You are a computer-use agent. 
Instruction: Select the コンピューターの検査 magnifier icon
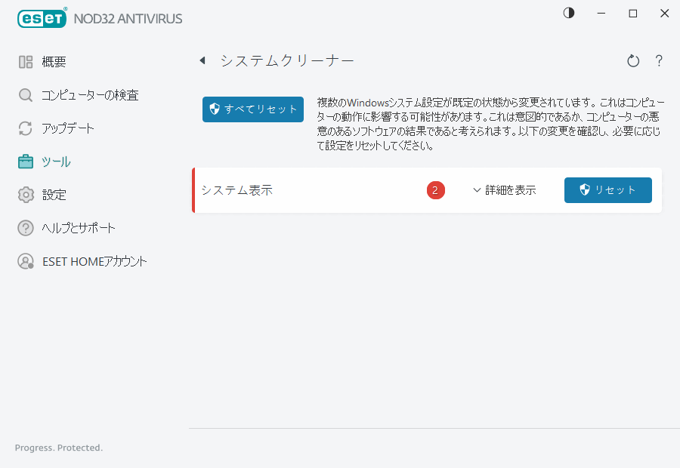click(x=25, y=95)
